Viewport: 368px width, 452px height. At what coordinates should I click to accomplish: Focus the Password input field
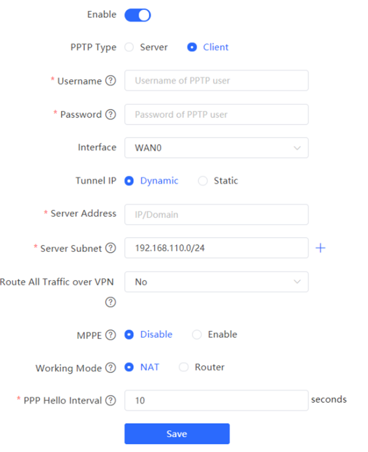(216, 115)
